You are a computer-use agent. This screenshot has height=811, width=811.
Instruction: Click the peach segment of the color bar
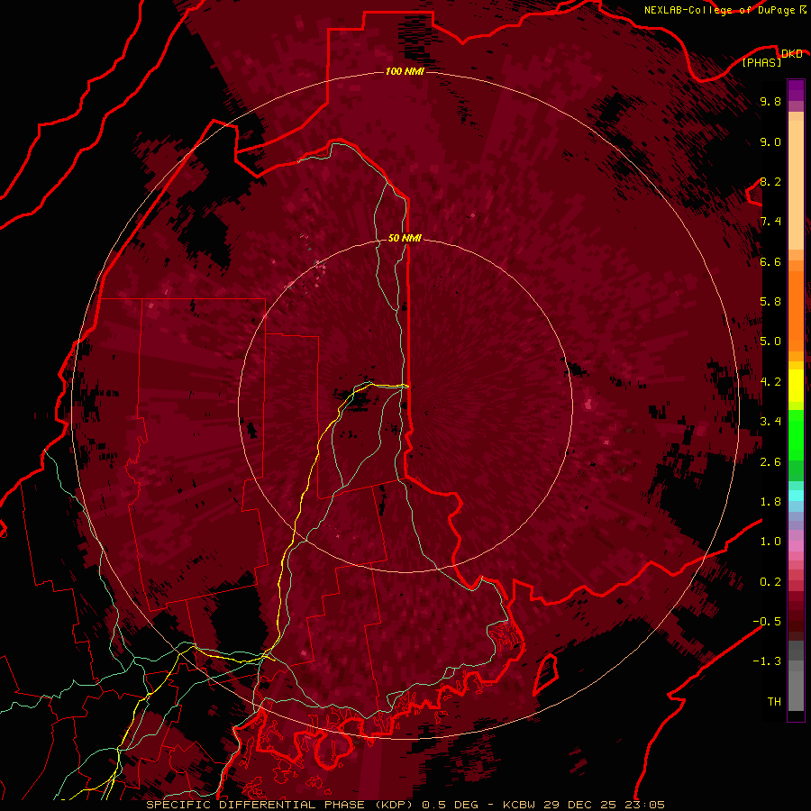point(796,181)
